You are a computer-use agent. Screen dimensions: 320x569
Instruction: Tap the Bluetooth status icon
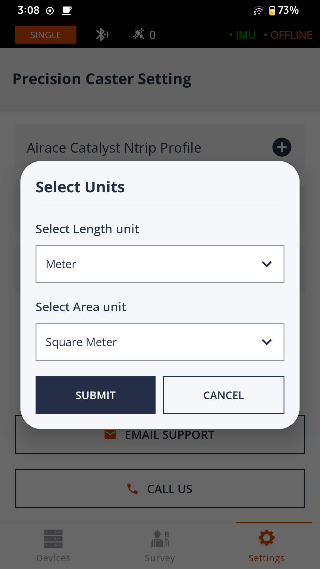tap(102, 35)
